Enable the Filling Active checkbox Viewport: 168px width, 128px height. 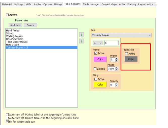pyautogui.click(x=96, y=79)
